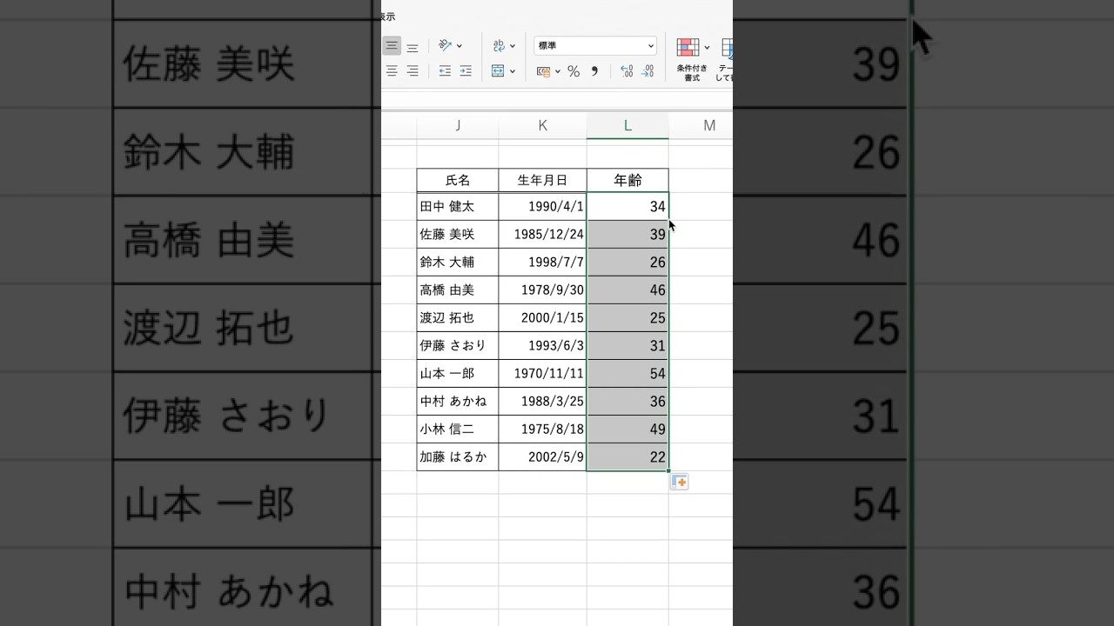
Task: Click the text orientation icon
Action: pyautogui.click(x=445, y=45)
